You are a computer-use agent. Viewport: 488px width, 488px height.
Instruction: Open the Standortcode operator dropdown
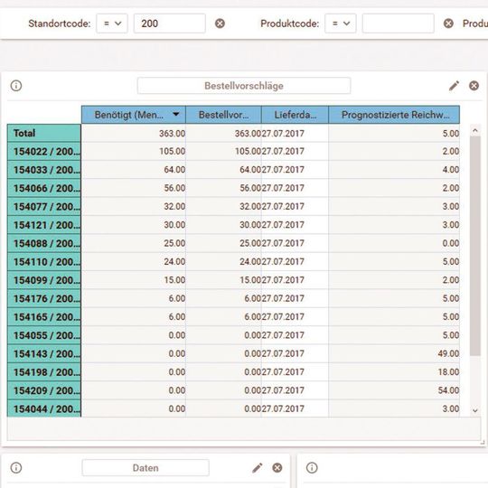coord(112,23)
